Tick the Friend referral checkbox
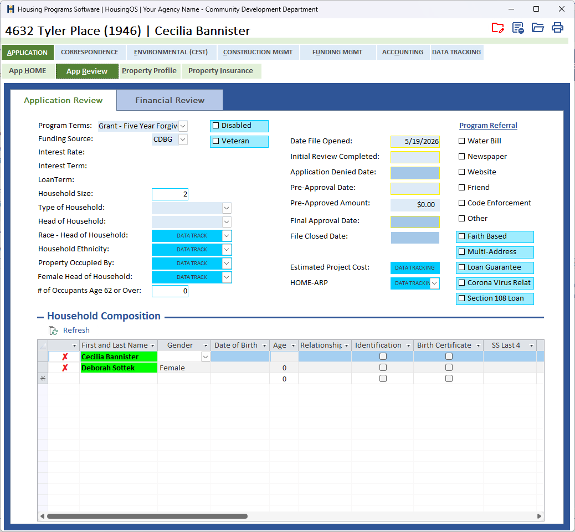Viewport: 575px width, 532px height. pyautogui.click(x=461, y=188)
